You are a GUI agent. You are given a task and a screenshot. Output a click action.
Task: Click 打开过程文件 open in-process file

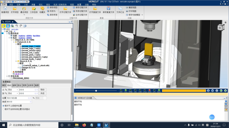(65, 10)
